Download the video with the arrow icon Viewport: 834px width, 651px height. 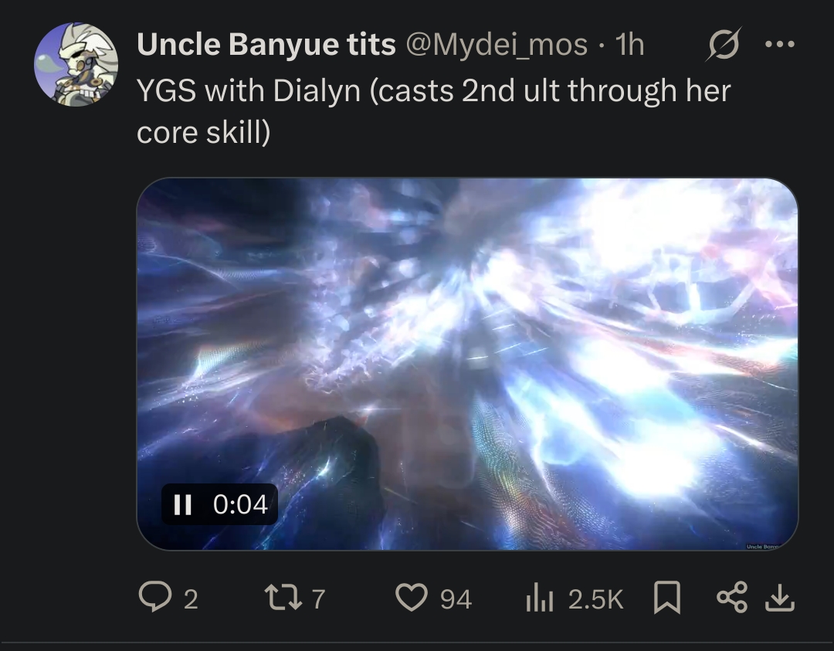tap(780, 598)
